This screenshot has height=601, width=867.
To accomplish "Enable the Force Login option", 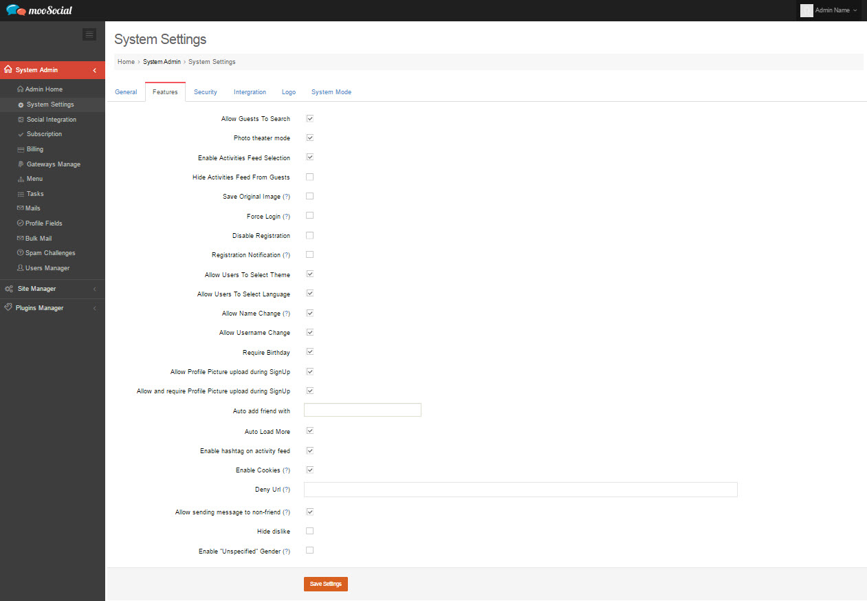I will click(309, 215).
